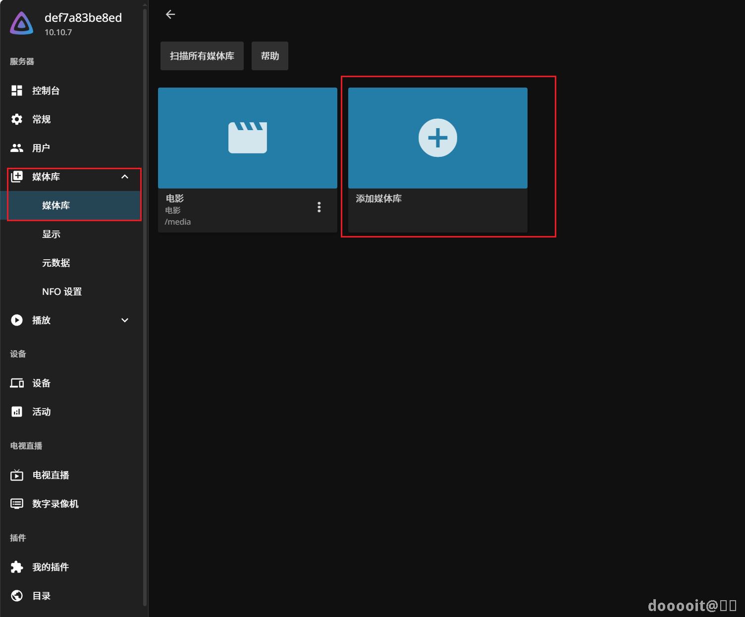Open 常规 settings in the sidebar
Screen dimensions: 745x617
71,119
